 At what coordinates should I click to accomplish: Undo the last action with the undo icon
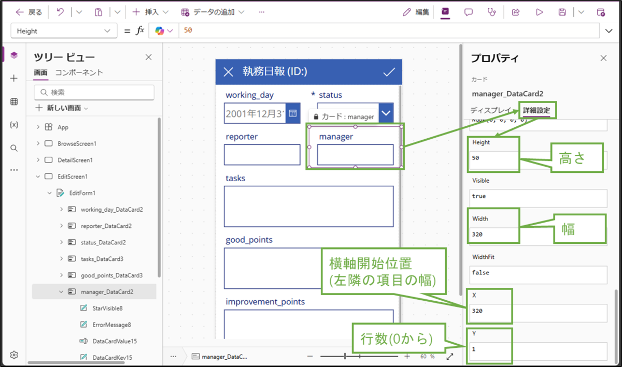(60, 12)
